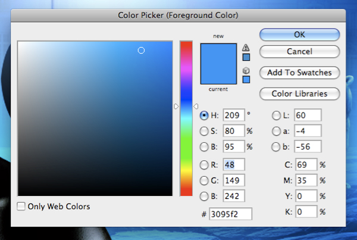This screenshot has width=357, height=240.
Task: Select the in-gamut color swatch below the warning icon
Action: coord(246,57)
